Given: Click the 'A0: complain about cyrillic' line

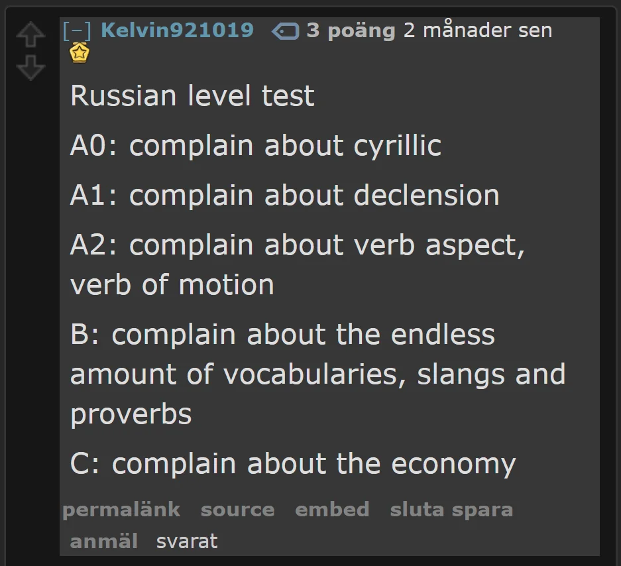Looking at the screenshot, I should tap(255, 146).
